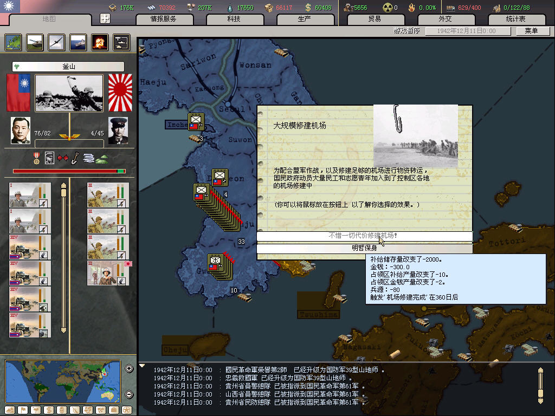Click the battle photograph in combat panel
This screenshot has width=555, height=416.
(69, 93)
